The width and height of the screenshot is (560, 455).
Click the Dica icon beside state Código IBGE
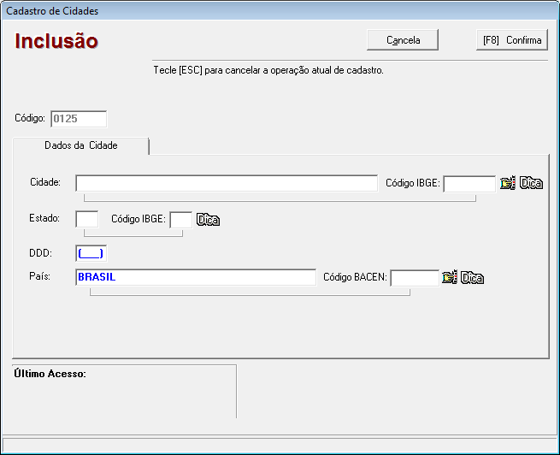click(x=209, y=220)
